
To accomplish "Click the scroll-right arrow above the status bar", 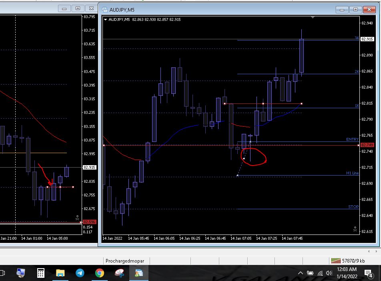I will pyautogui.click(x=376, y=251).
